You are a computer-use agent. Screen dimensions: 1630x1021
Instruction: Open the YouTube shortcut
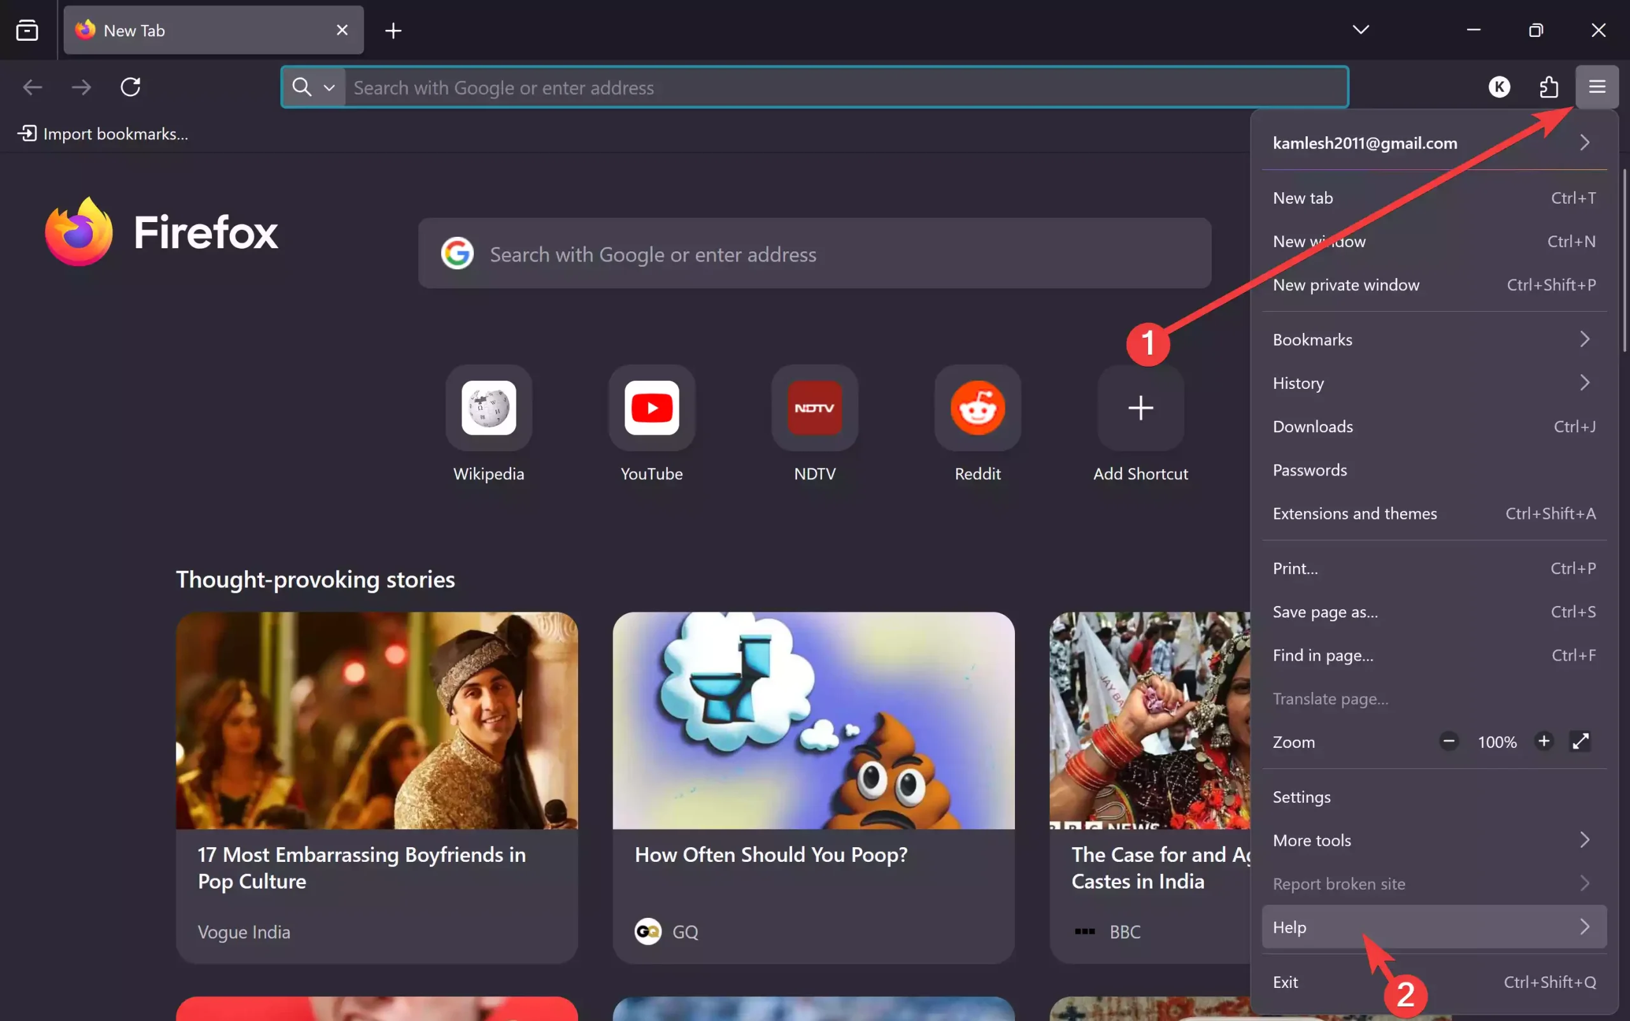(x=651, y=408)
